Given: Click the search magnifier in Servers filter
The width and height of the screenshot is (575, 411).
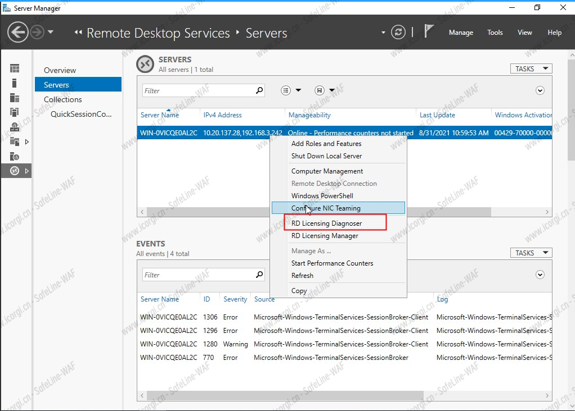Looking at the screenshot, I should (x=259, y=90).
